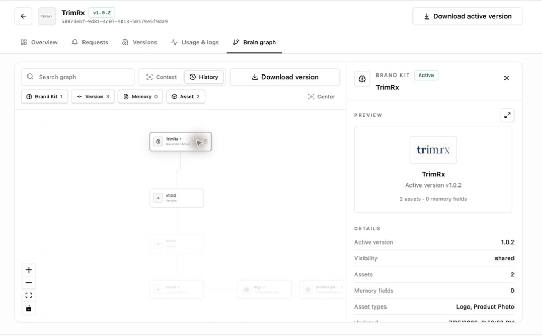
Task: Open the Usage & logs tab
Action: point(195,42)
